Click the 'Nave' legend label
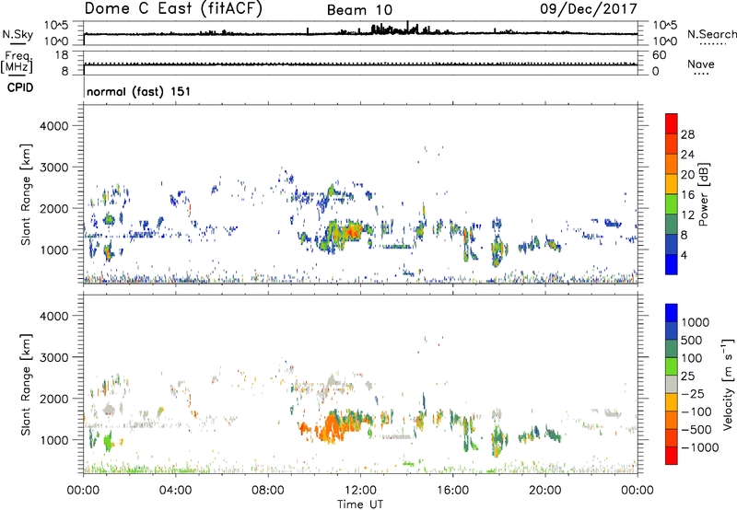Image resolution: width=737 pixels, height=510 pixels. pyautogui.click(x=701, y=64)
